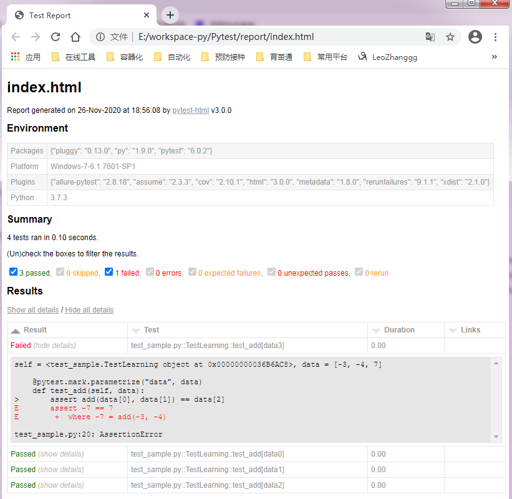512x499 pixels.
Task: Go to the browser home page
Action: click(x=75, y=37)
